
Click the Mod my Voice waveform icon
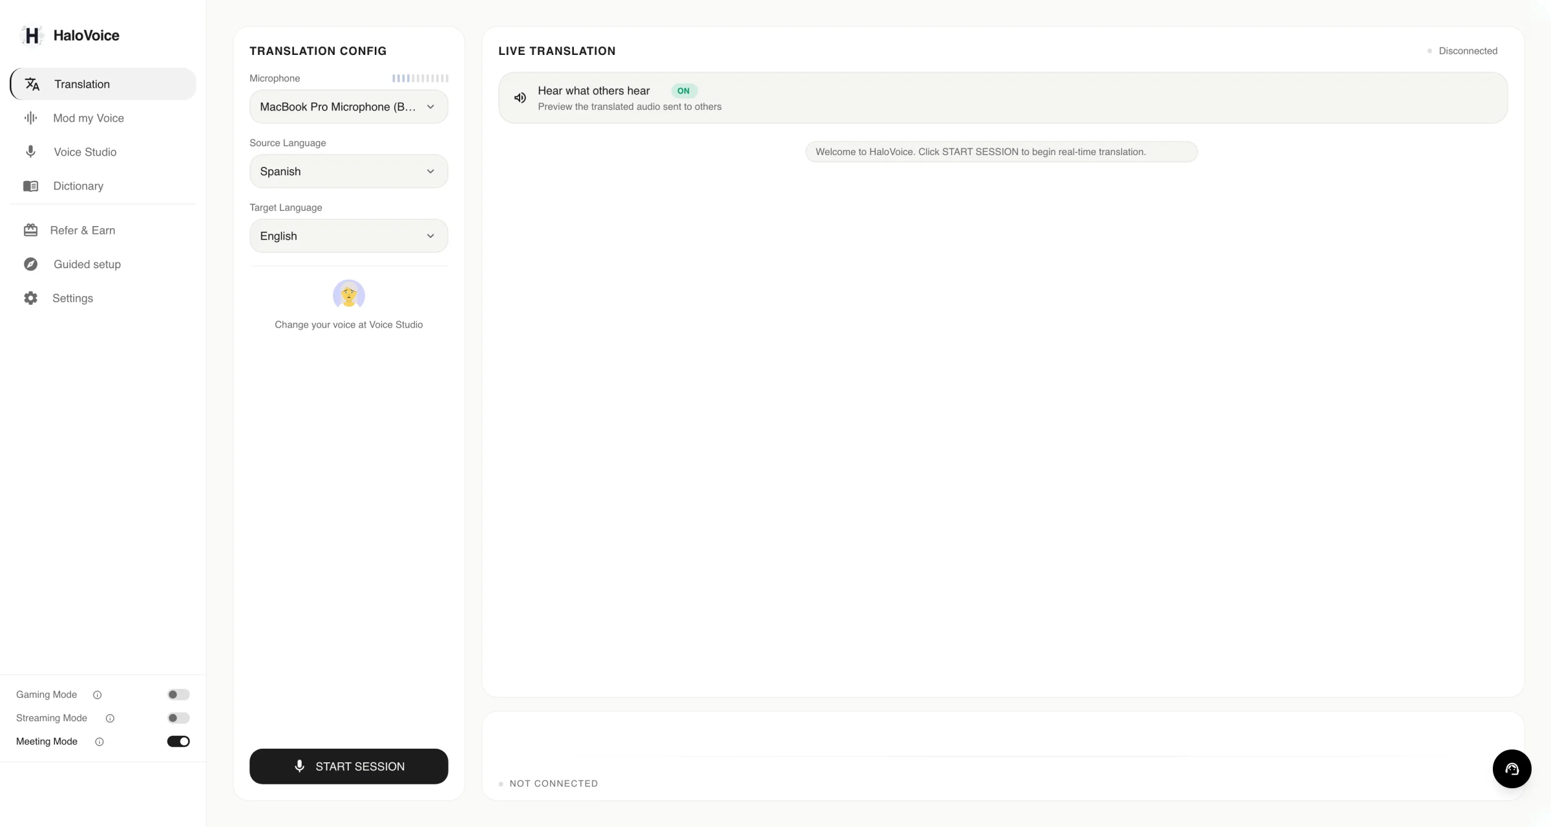tap(30, 118)
